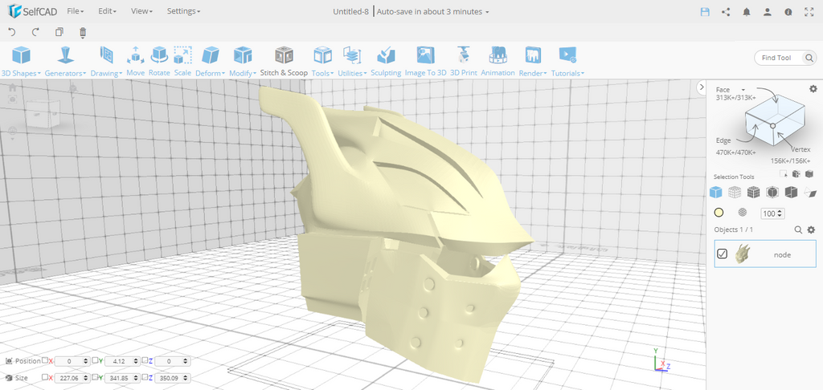
Task: Enable the Size Y checkbox
Action: [x=96, y=376]
